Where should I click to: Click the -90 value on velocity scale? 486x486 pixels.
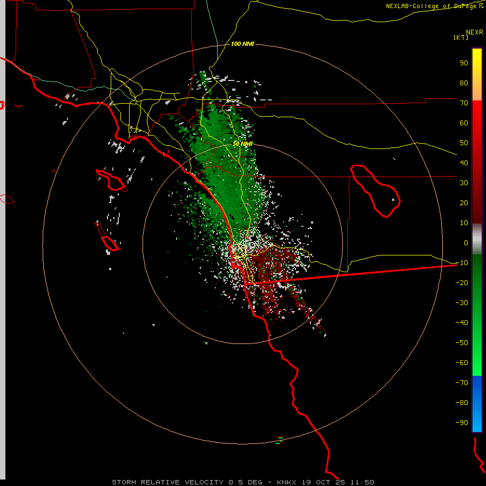462,423
